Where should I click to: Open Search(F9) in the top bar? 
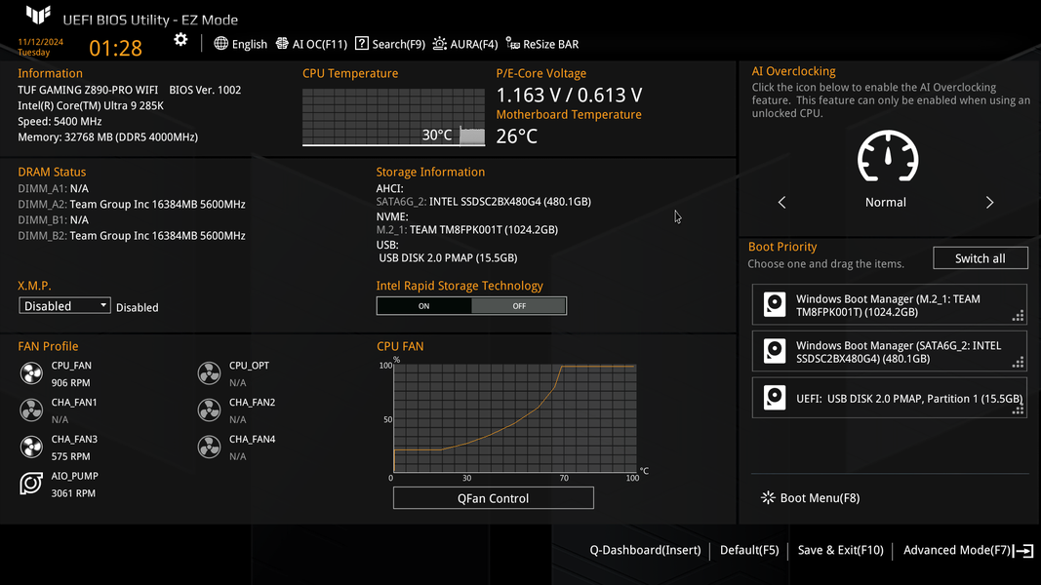(x=390, y=44)
